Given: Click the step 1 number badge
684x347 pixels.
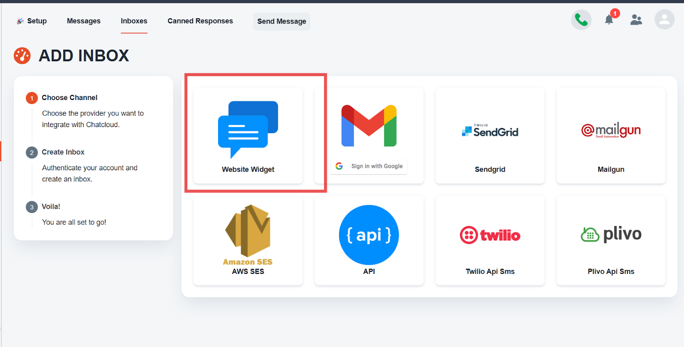Looking at the screenshot, I should click(32, 98).
